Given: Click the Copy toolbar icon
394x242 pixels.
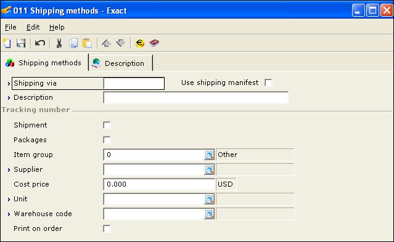Looking at the screenshot, I should [73, 43].
